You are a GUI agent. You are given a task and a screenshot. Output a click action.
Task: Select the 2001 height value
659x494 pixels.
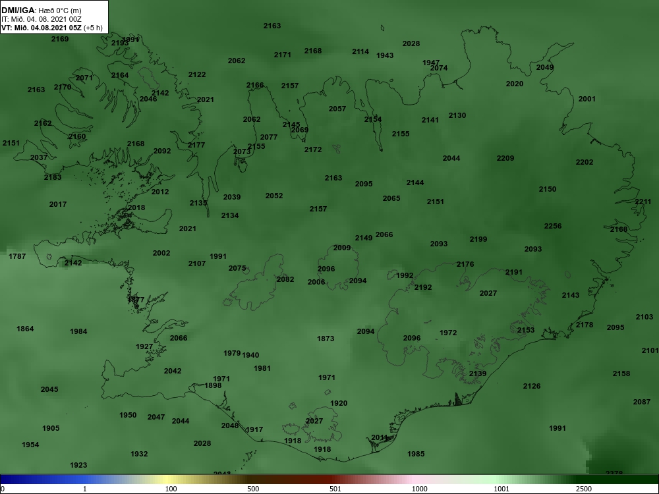pos(587,99)
